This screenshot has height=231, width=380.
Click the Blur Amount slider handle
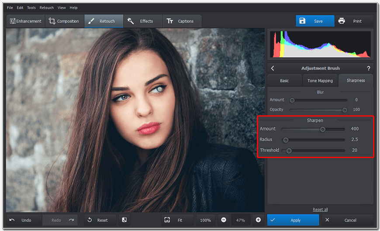coord(292,100)
